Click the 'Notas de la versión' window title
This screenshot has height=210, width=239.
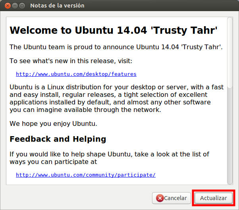[57, 6]
